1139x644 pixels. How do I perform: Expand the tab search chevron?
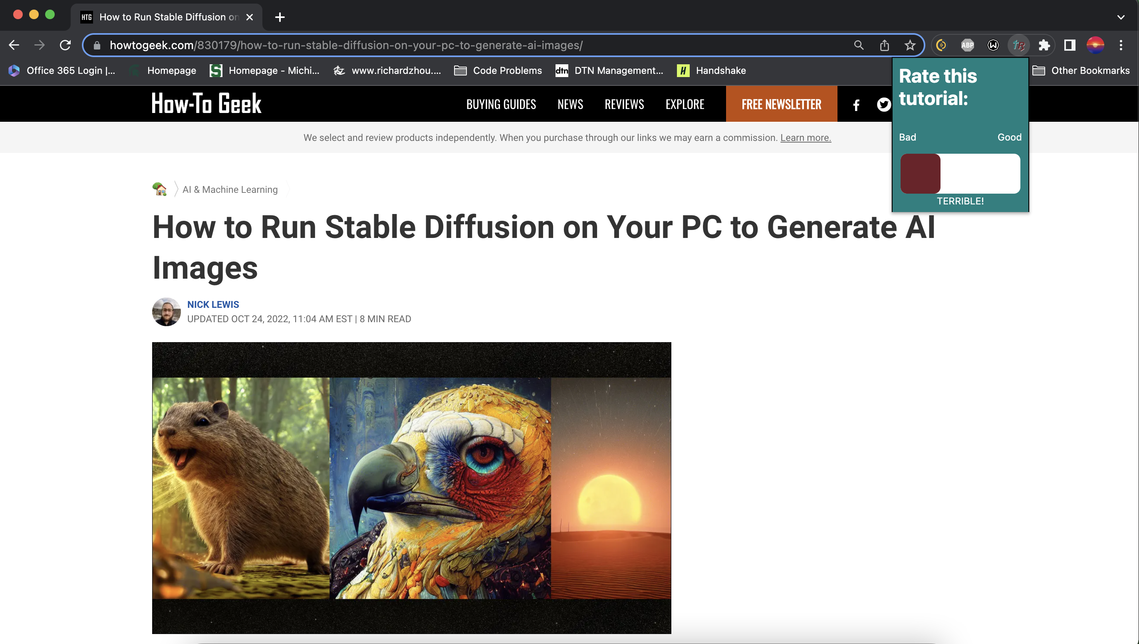point(1120,17)
